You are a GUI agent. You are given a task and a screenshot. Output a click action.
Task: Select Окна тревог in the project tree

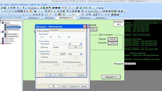pyautogui.click(x=9, y=39)
